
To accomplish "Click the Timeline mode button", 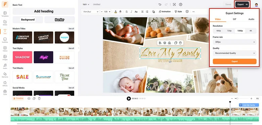I will (x=18, y=99).
